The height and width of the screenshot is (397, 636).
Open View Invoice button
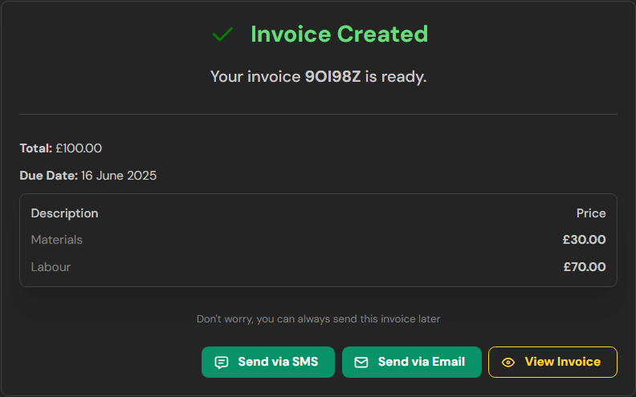(x=552, y=362)
